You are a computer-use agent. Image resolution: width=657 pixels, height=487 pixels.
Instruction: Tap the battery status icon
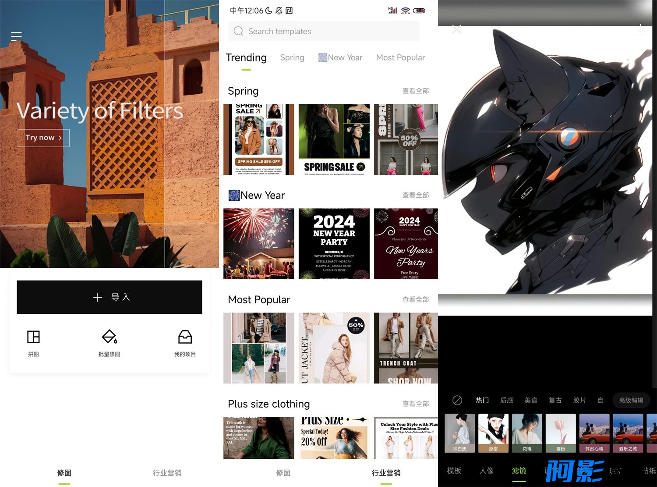(419, 11)
